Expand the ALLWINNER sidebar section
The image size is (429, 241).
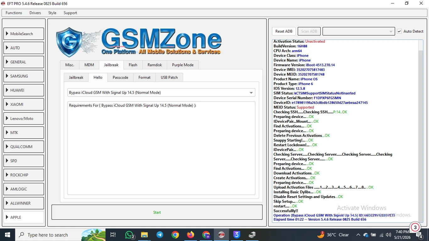click(24, 203)
